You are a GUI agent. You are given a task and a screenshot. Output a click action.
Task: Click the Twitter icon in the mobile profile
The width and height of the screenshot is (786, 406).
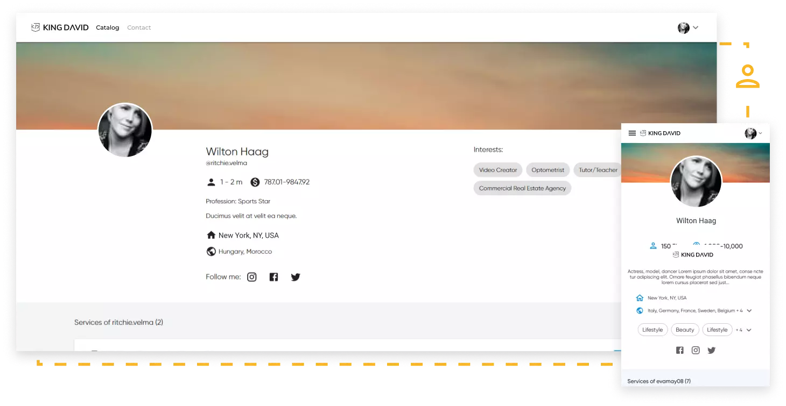[711, 350]
